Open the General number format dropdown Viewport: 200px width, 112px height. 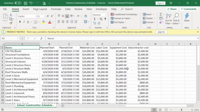pyautogui.click(x=106, y=15)
